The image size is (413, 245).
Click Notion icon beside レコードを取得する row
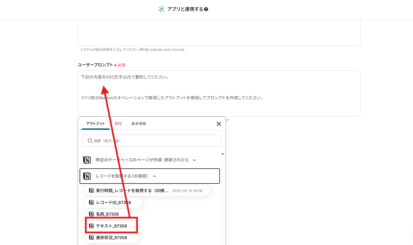pyautogui.click(x=87, y=176)
